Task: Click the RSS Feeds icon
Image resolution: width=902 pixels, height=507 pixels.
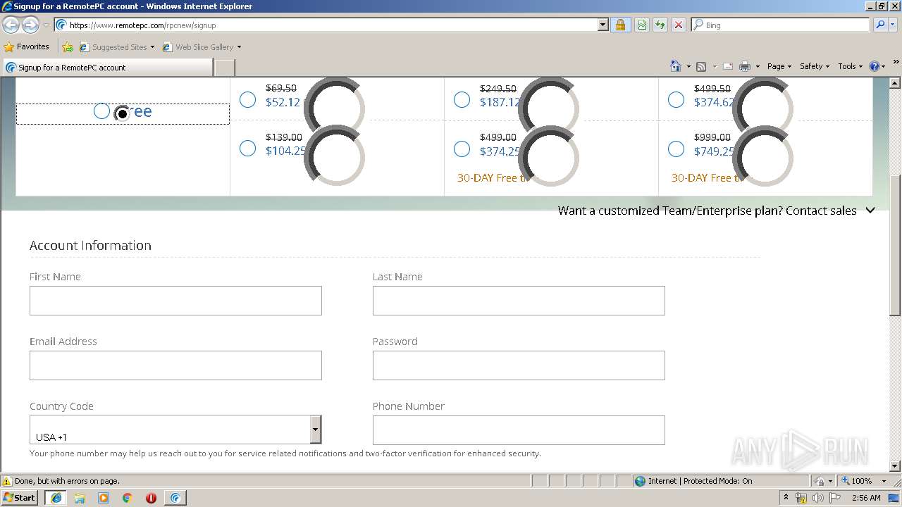Action: tap(701, 66)
